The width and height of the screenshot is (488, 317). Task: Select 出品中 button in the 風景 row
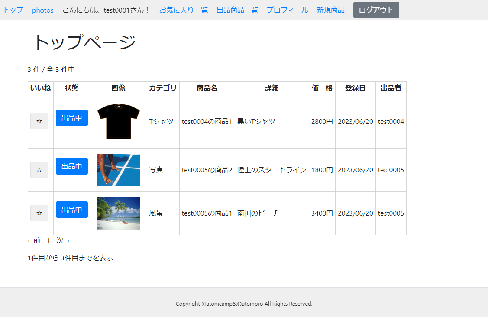72,210
